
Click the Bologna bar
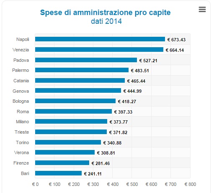click(75, 101)
